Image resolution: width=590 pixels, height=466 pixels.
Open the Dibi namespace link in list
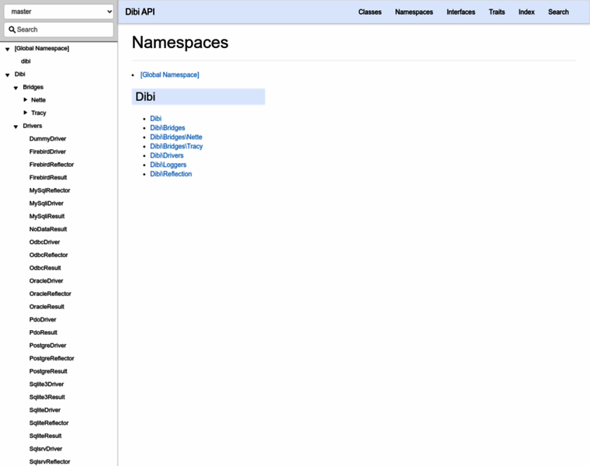pyautogui.click(x=156, y=118)
